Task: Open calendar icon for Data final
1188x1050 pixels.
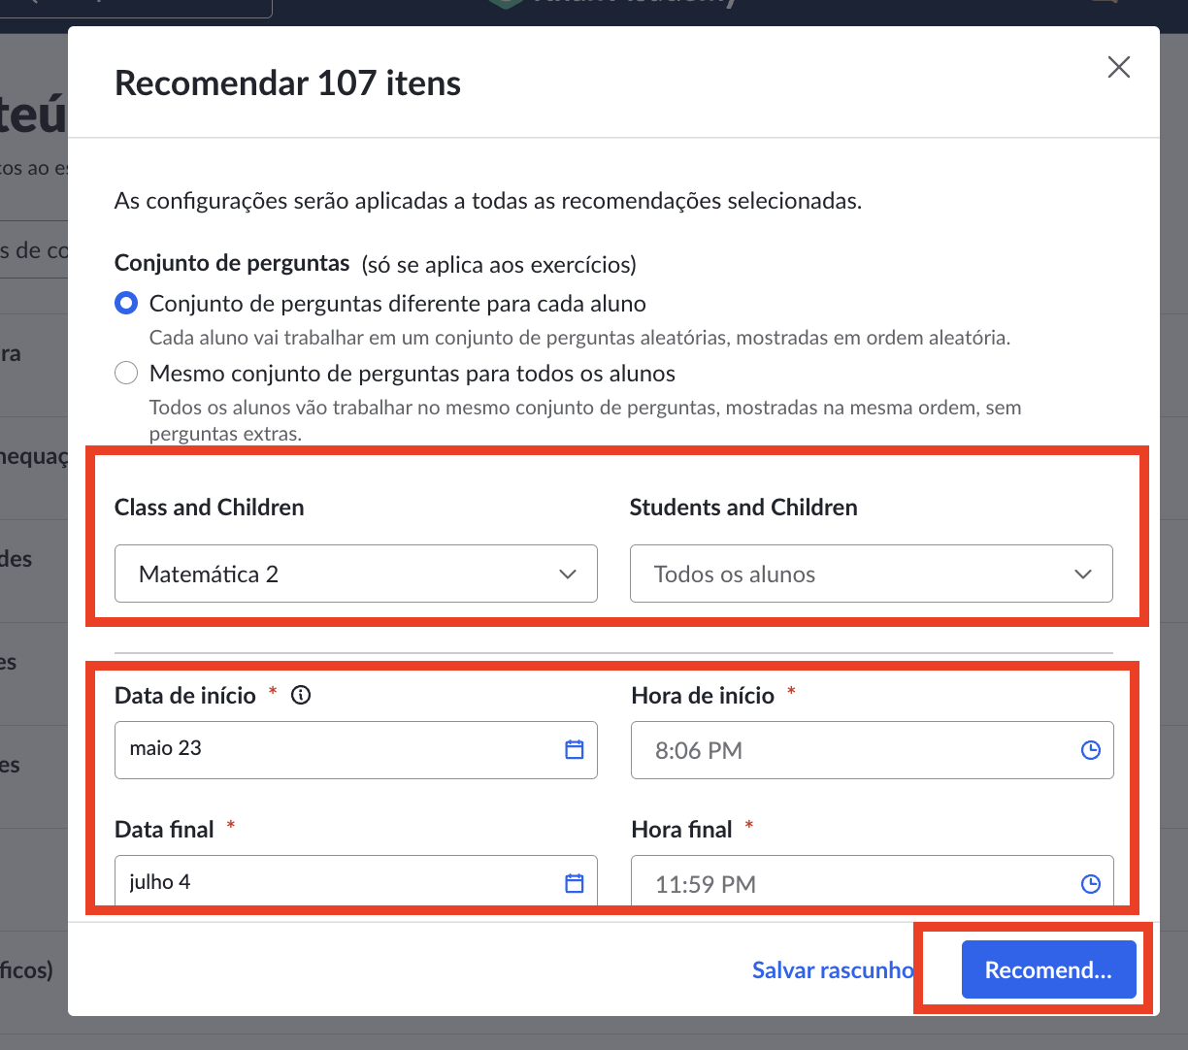Action: pos(575,883)
